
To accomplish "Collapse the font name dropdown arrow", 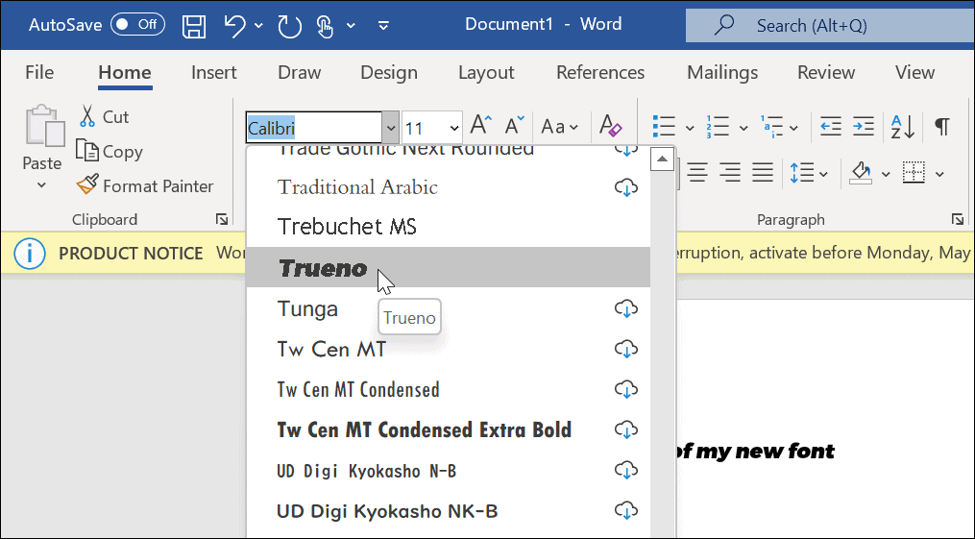I will pyautogui.click(x=391, y=128).
